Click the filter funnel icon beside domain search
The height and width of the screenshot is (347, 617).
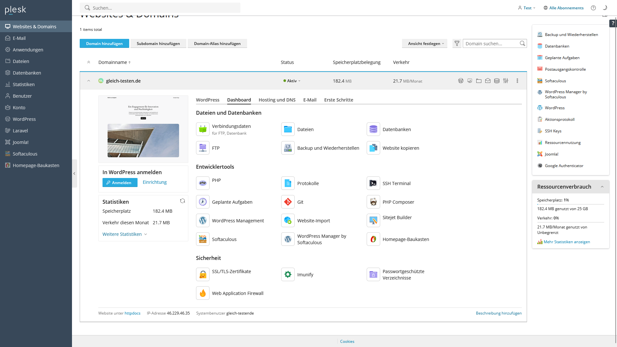pyautogui.click(x=457, y=43)
